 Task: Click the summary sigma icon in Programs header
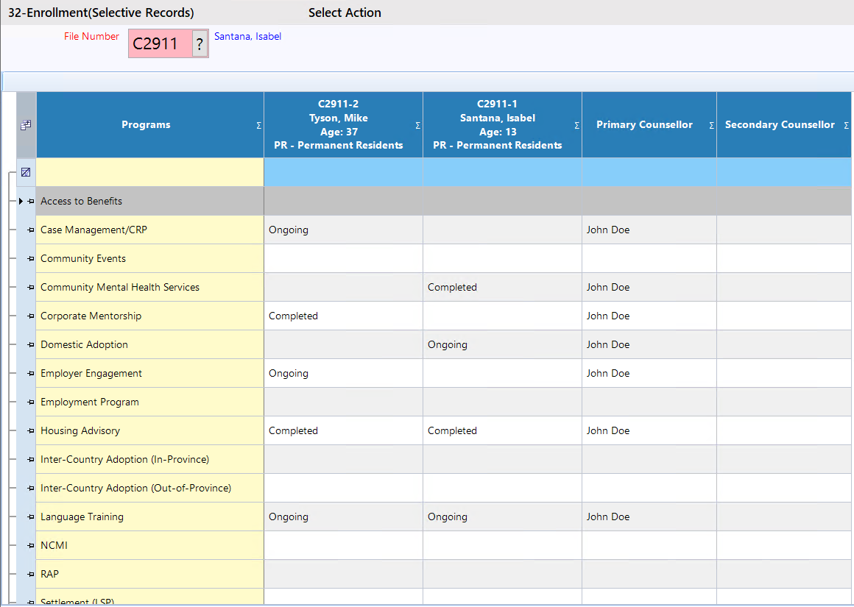click(258, 125)
